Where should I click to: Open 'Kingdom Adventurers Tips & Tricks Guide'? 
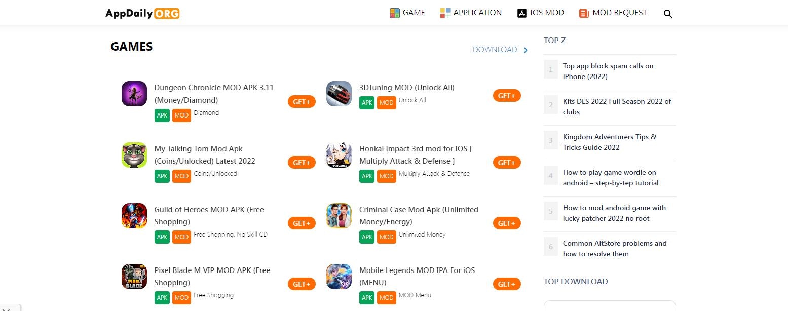(610, 142)
